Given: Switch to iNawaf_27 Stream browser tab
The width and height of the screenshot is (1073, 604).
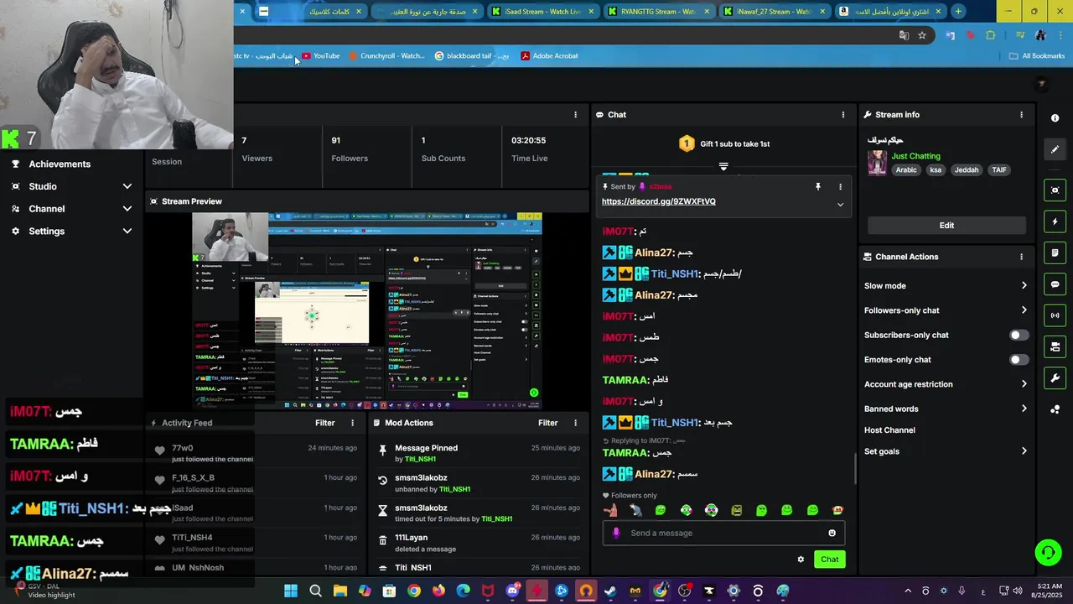Looking at the screenshot, I should point(774,12).
